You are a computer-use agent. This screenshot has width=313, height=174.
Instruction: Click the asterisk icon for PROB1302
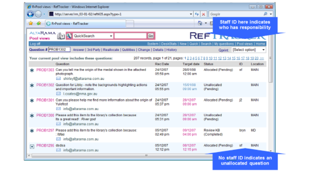tap(32, 85)
